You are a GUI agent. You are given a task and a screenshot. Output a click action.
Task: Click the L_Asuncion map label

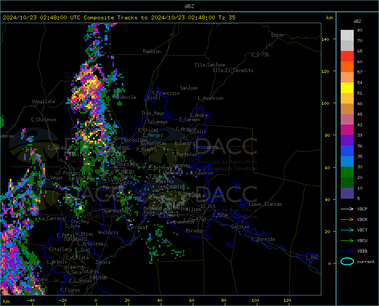(x=211, y=98)
